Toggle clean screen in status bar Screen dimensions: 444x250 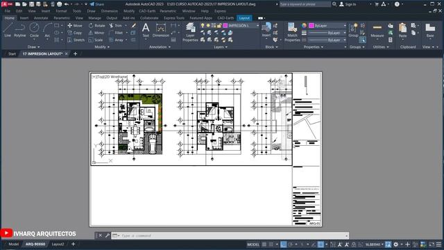432,244
